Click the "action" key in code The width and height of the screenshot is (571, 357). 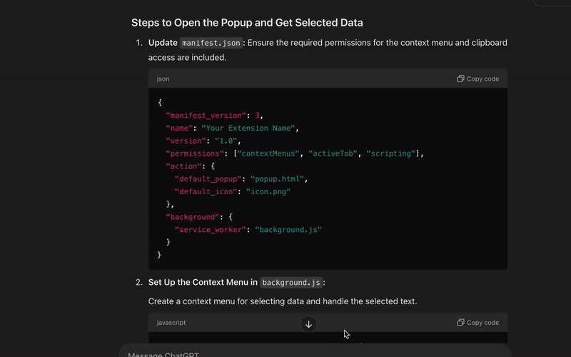[183, 166]
